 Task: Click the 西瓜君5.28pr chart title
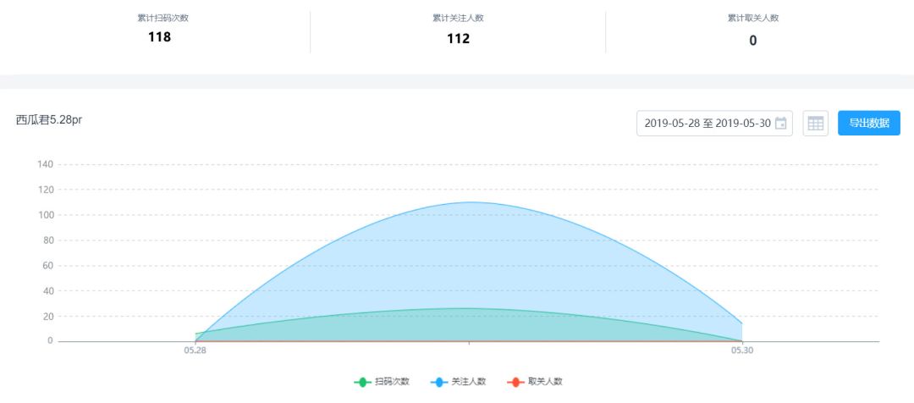[49, 120]
